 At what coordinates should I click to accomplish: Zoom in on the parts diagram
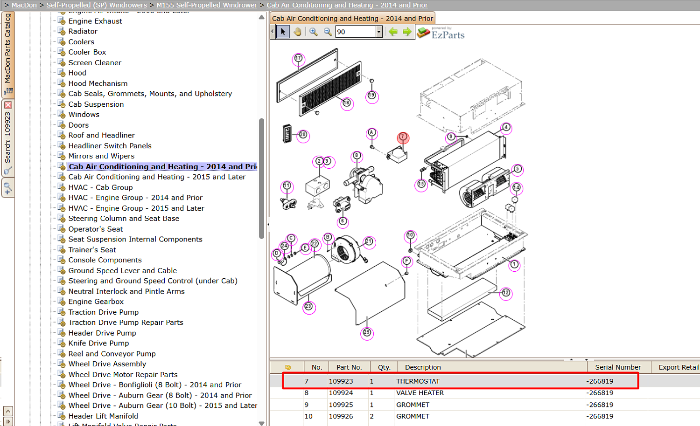pyautogui.click(x=314, y=32)
